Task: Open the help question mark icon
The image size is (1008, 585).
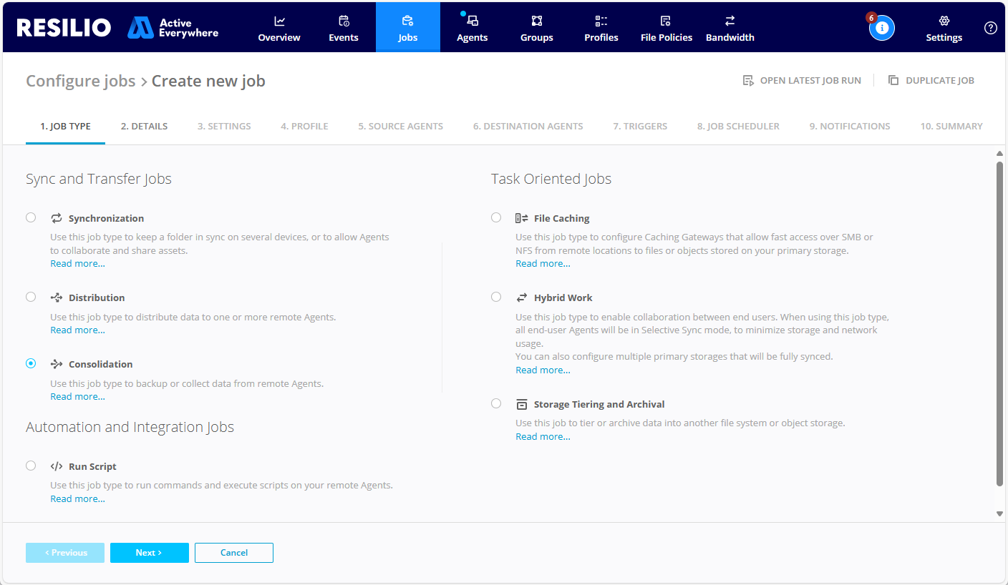Action: click(990, 27)
